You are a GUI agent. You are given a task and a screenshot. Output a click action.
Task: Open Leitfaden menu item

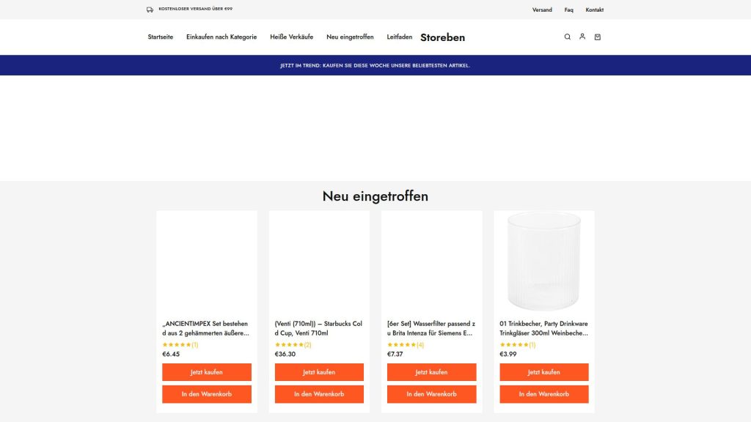pos(400,37)
